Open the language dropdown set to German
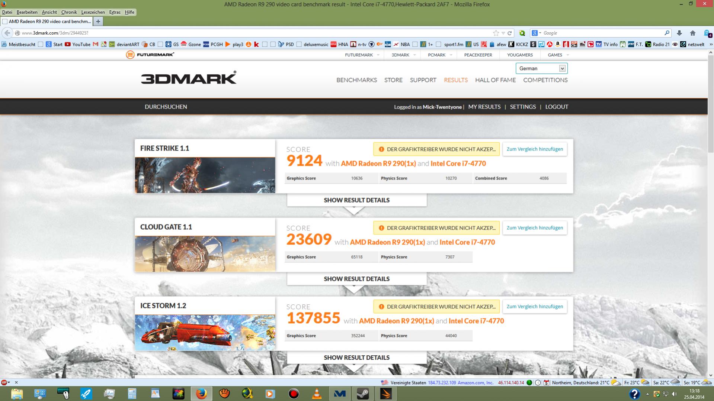Viewport: 714px width, 401px height. point(541,68)
